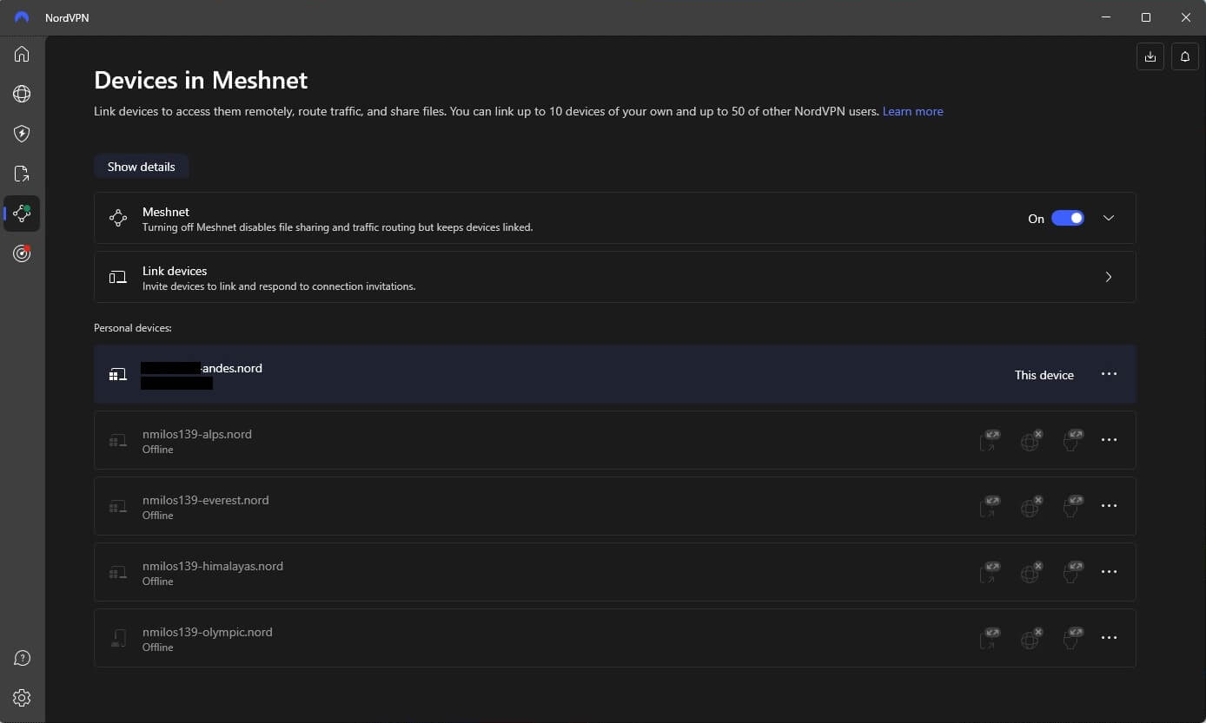
Task: Open the Help question mark icon
Action: click(x=22, y=658)
